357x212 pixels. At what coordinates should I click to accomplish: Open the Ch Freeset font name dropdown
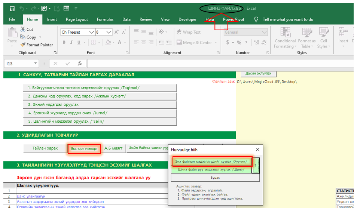coord(92,33)
